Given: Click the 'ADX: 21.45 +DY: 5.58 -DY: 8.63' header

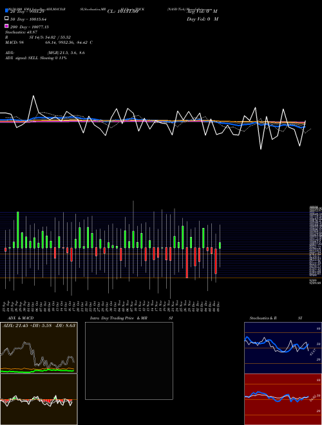Looking at the screenshot, I should pos(39,325).
